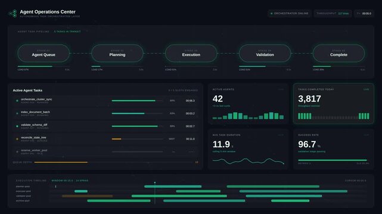This screenshot has height=214, width=382.
Task: Click the timeline window label in green
Action: (70, 181)
